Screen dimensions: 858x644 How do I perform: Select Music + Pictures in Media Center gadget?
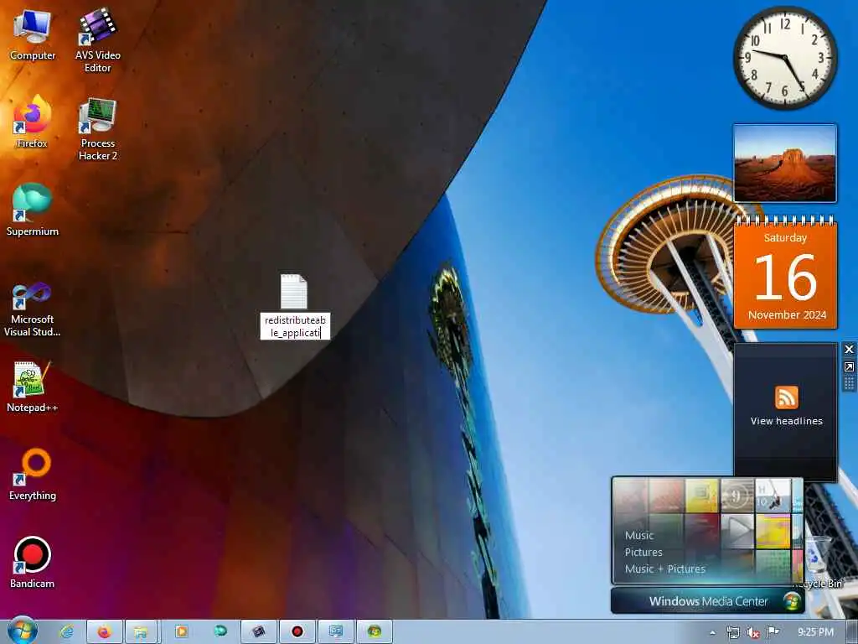click(664, 569)
